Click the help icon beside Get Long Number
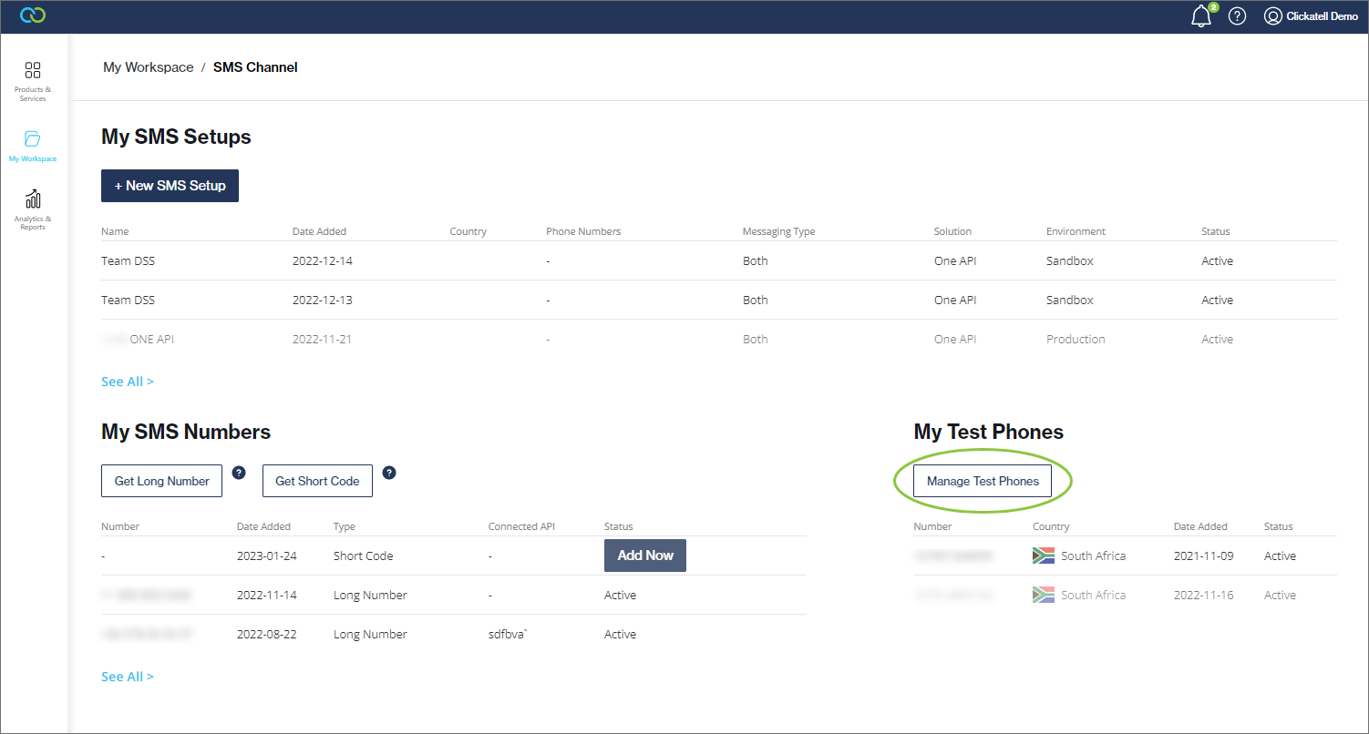The height and width of the screenshot is (734, 1369). [239, 473]
